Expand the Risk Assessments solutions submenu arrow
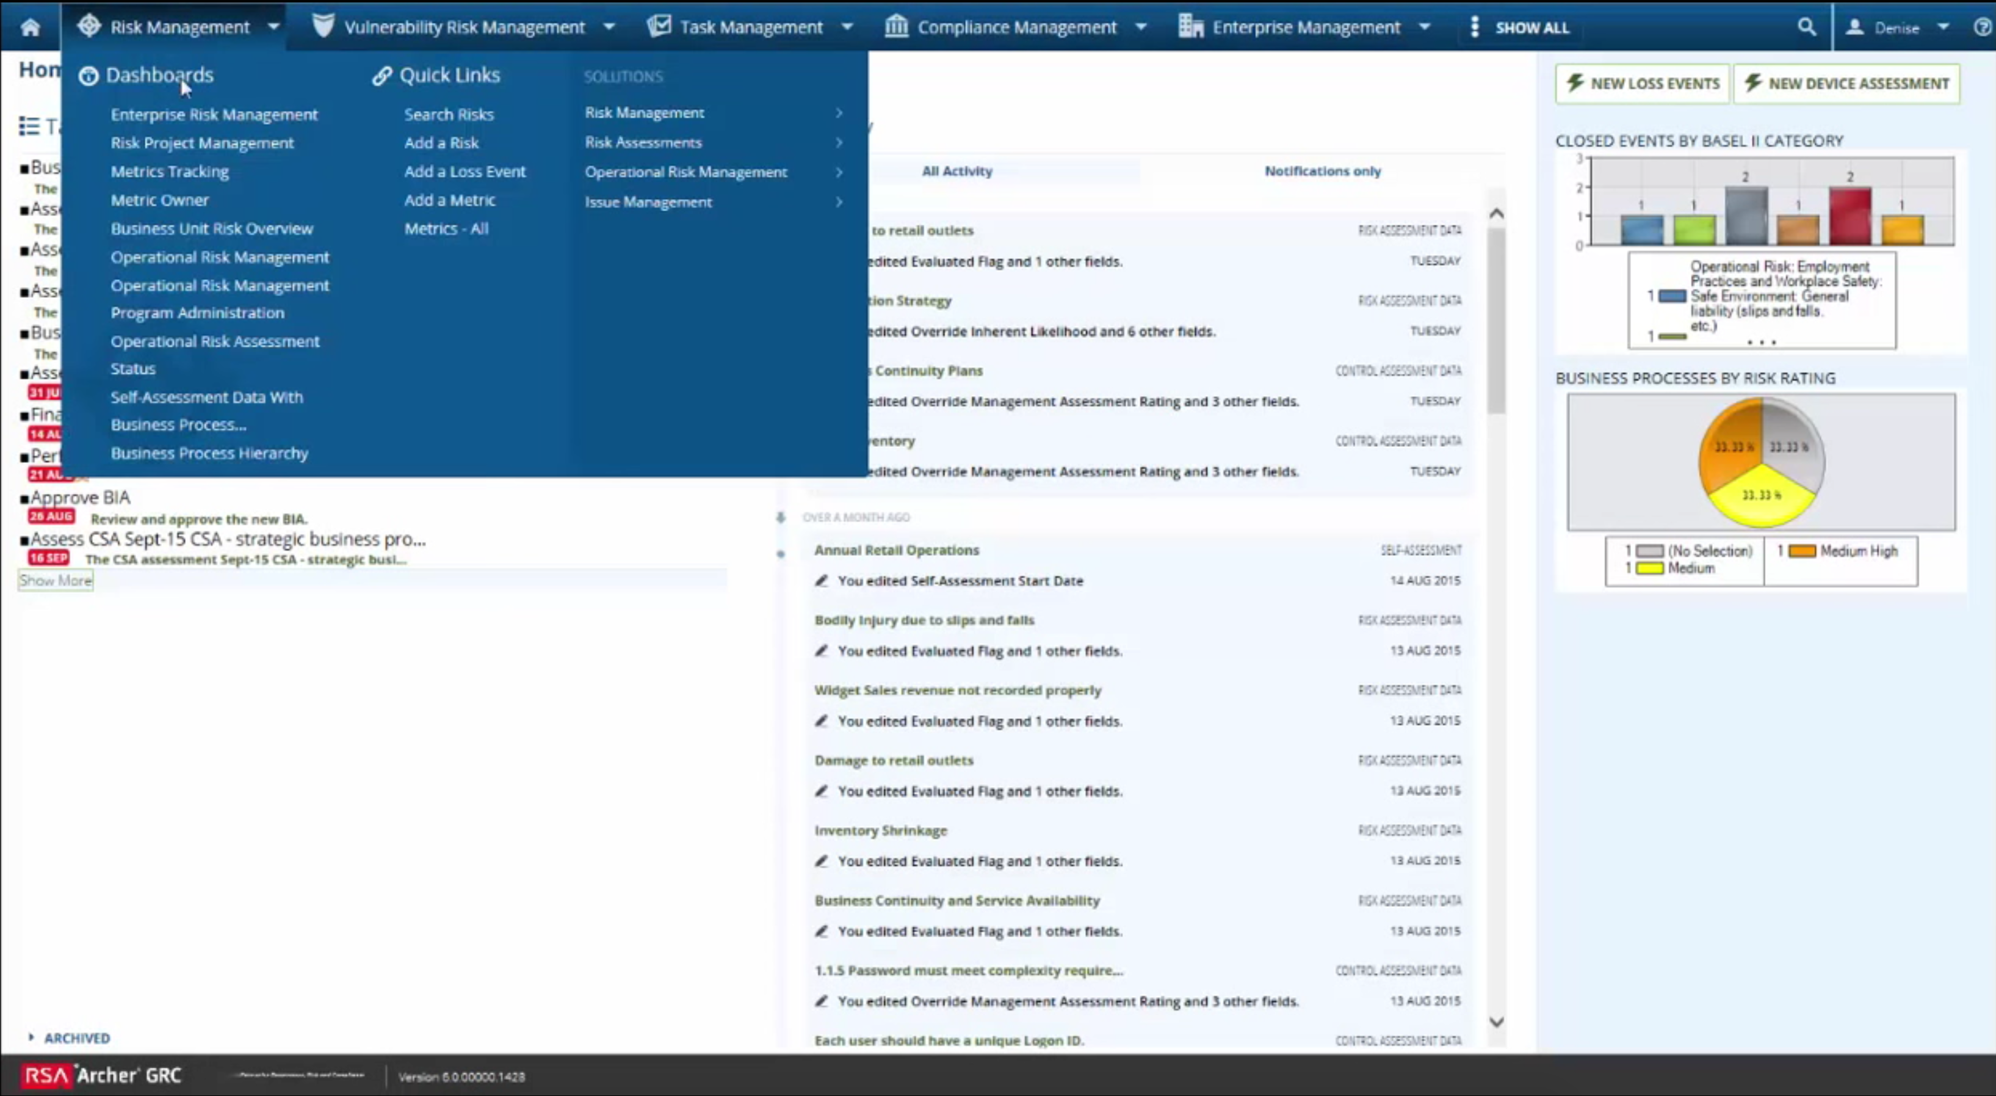 839,143
